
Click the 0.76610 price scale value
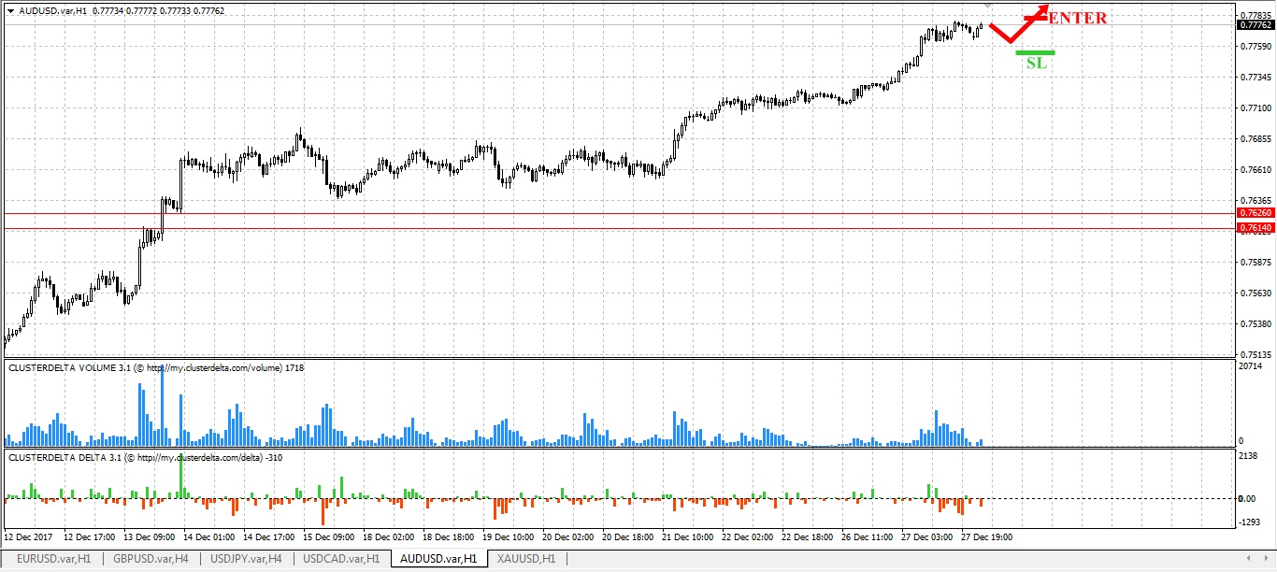[1255, 170]
